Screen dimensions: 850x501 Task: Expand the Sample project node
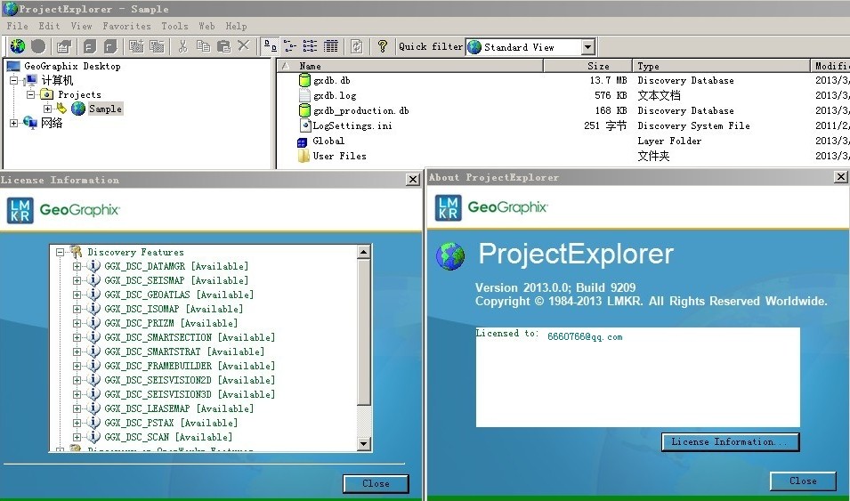[48, 109]
